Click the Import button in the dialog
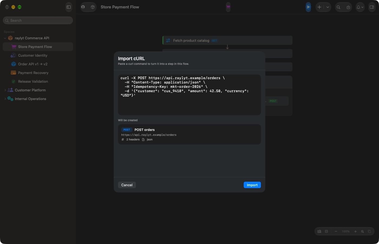379x244 pixels. [x=252, y=185]
